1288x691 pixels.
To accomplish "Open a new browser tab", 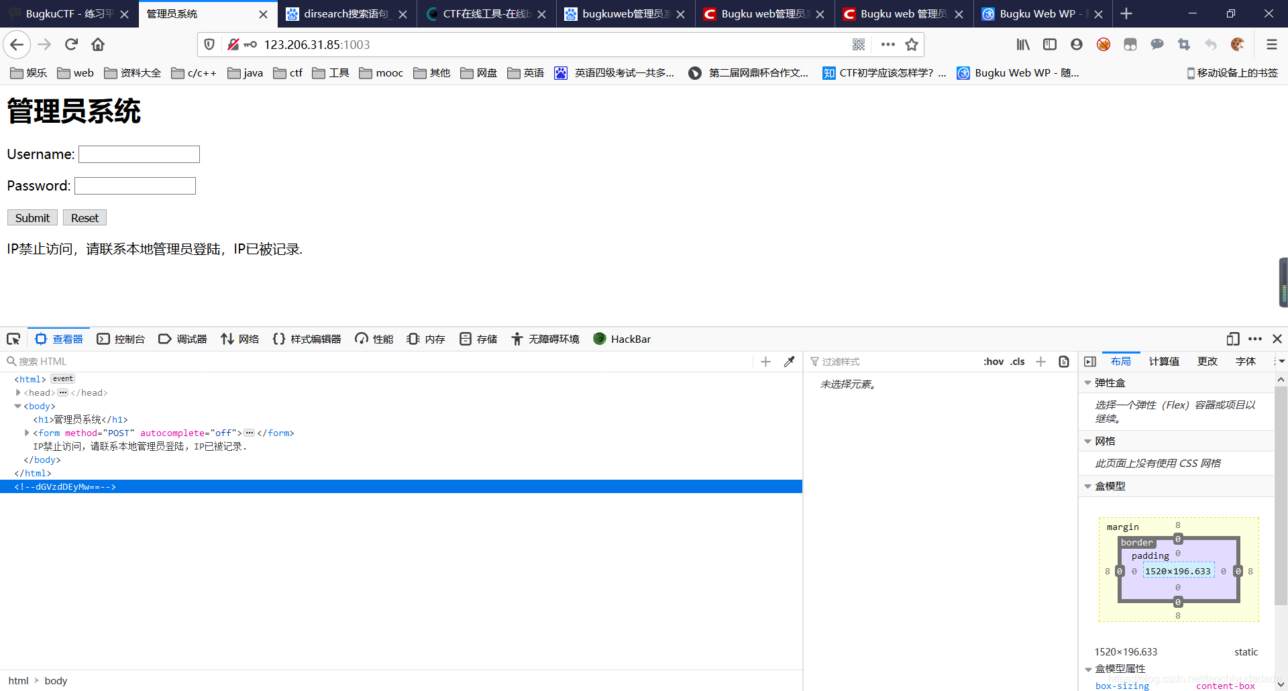I will click(1126, 13).
